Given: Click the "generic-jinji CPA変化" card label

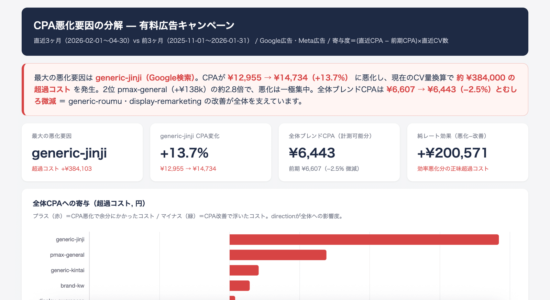Looking at the screenshot, I should pos(190,136).
